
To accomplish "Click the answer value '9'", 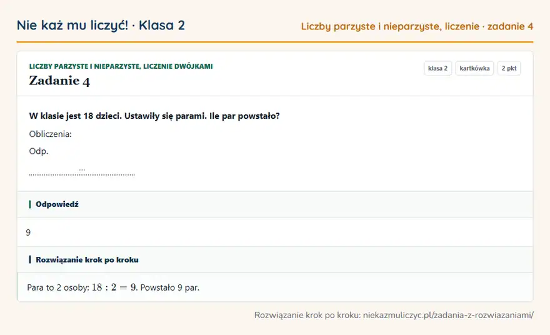I will 28,232.
